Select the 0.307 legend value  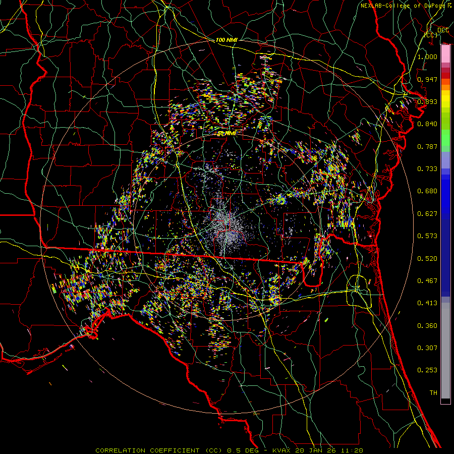click(x=427, y=348)
